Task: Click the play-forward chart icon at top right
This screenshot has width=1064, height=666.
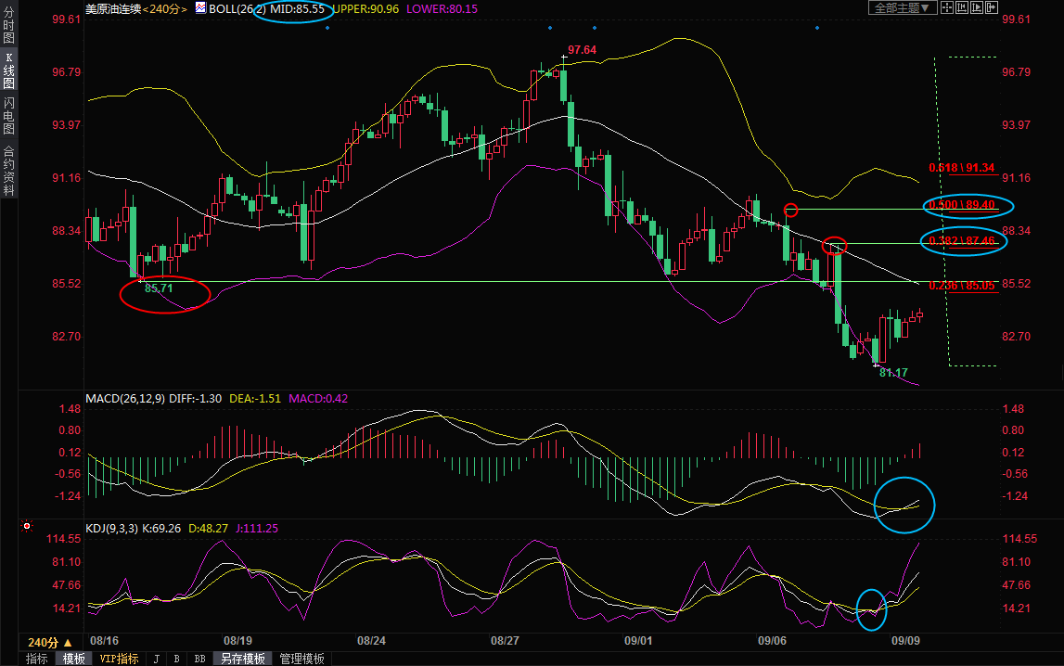Action: [978, 7]
